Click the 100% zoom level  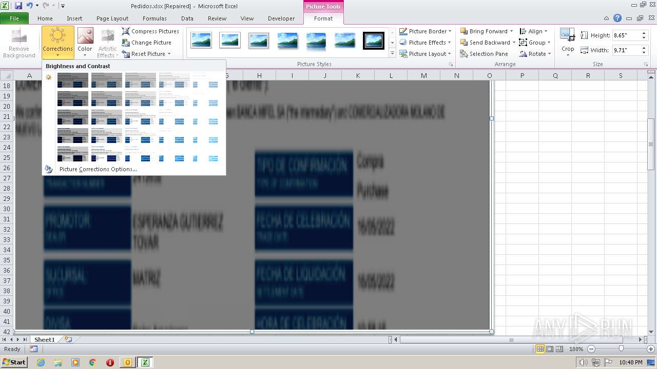[x=576, y=349]
